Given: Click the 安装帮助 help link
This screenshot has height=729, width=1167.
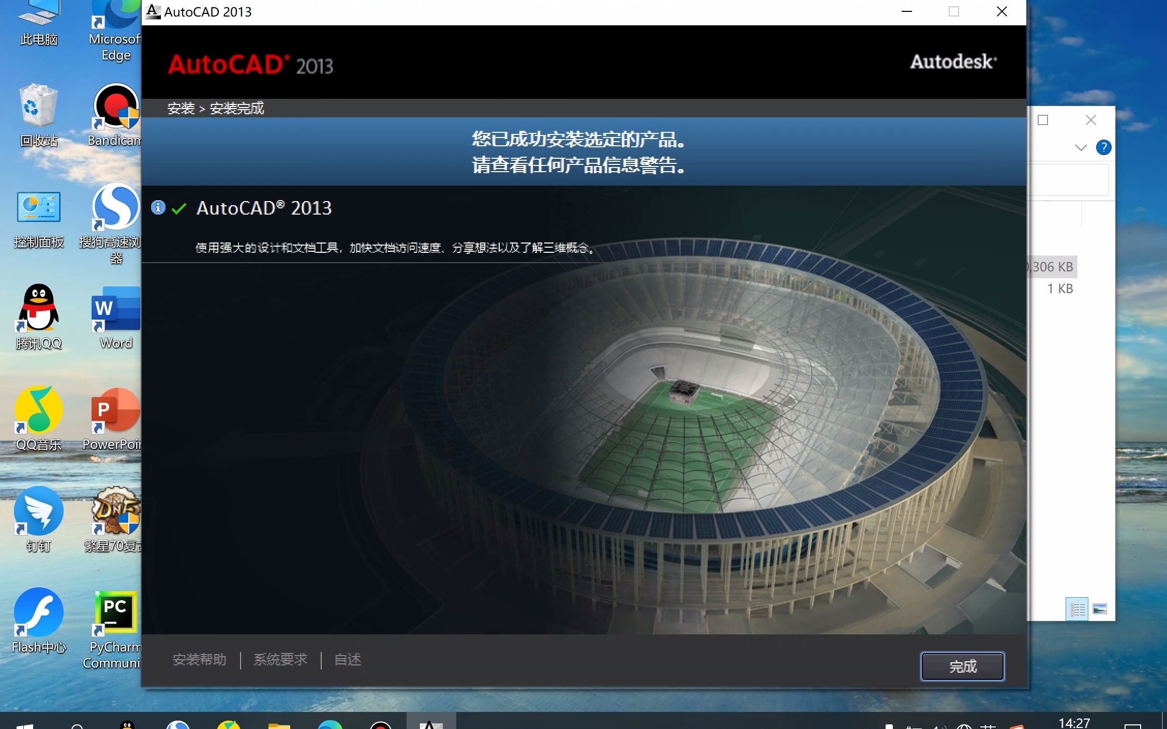Looking at the screenshot, I should (x=198, y=660).
